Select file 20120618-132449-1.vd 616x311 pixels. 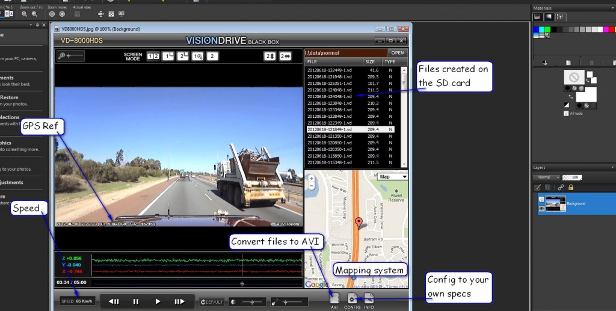point(329,70)
